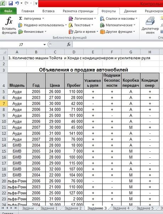Click previous sheet navigation arrow

pos(7,208)
